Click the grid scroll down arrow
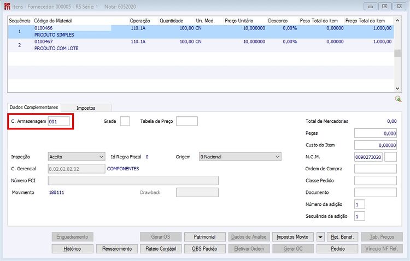The width and height of the screenshot is (410, 261). 397,88
